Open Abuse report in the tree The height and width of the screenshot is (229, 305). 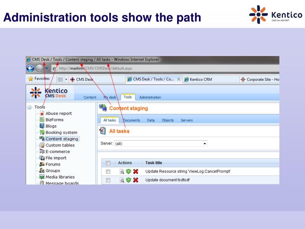coord(59,113)
